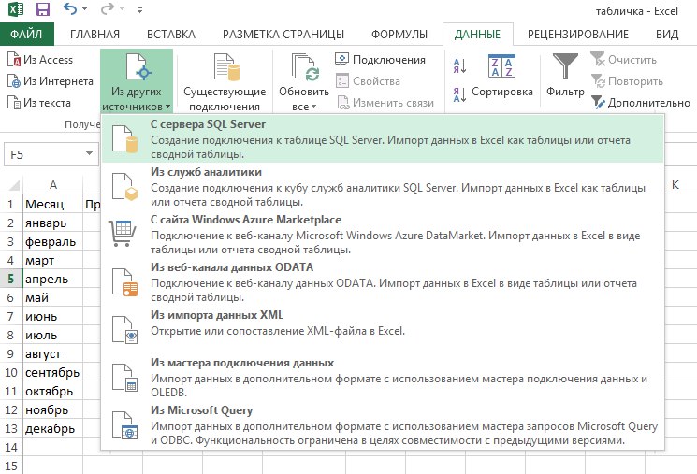The height and width of the screenshot is (474, 697).
Task: Sort ascending with А-Я icon
Action: [459, 65]
